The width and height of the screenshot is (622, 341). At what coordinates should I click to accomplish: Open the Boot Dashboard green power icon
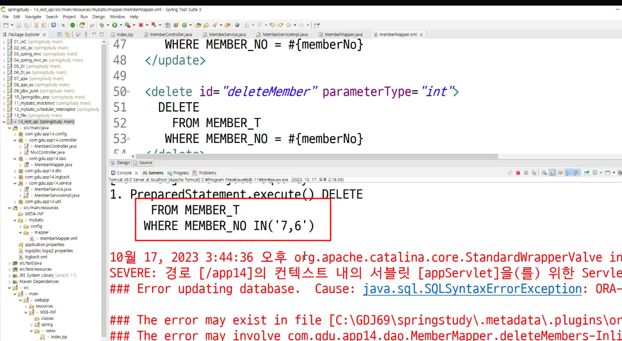[x=72, y=25]
